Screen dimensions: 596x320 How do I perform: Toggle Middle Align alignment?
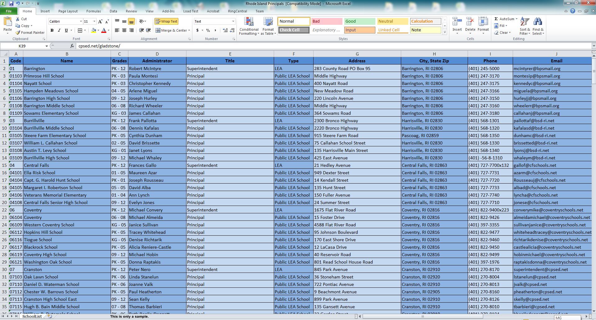click(124, 21)
